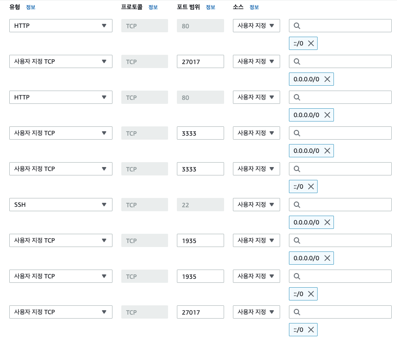
Task: Click TCP protocol field on SSH row
Action: pos(145,205)
